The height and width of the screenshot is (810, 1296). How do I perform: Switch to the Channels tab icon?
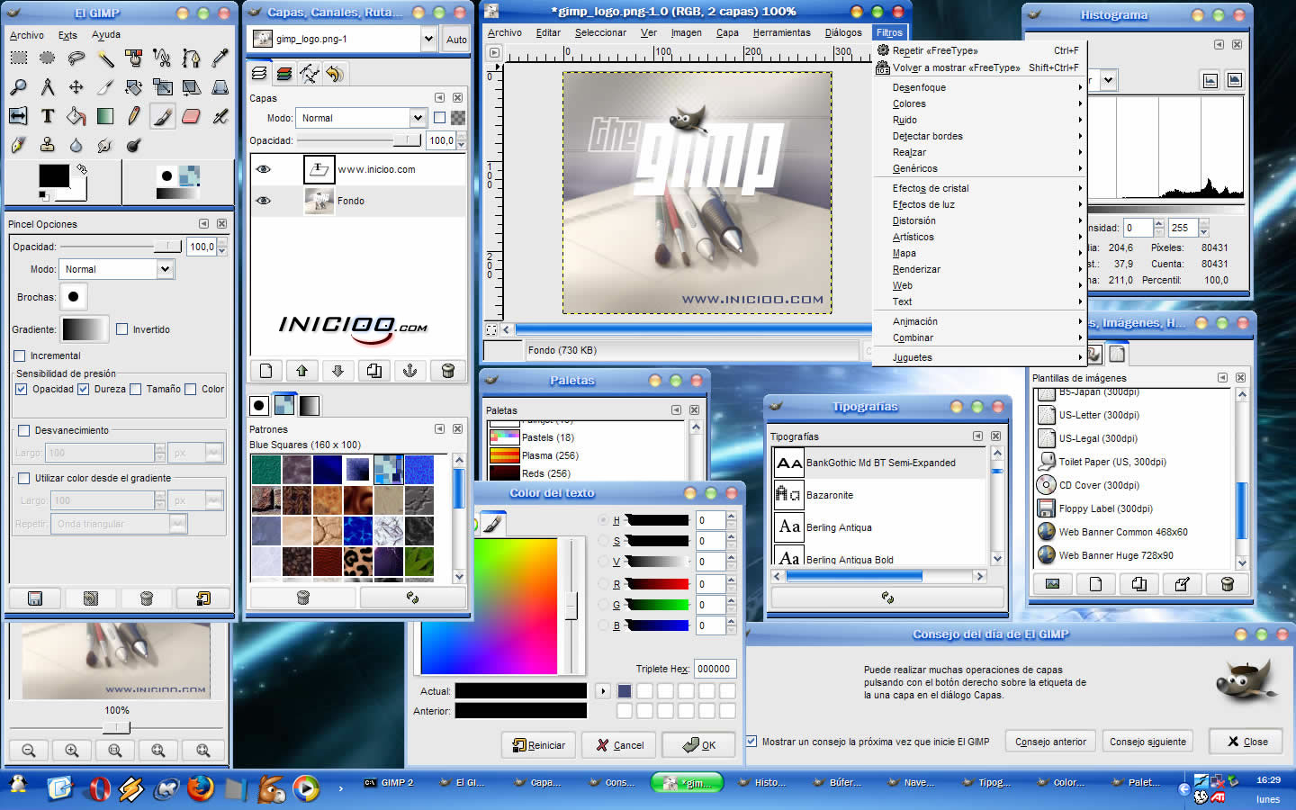284,74
